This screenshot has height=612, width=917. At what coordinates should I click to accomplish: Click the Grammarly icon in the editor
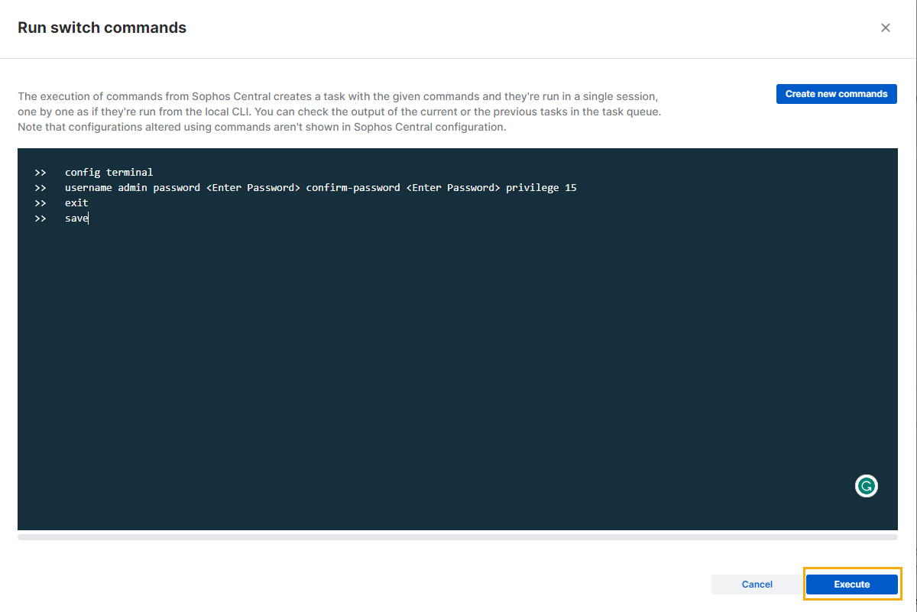pos(866,486)
